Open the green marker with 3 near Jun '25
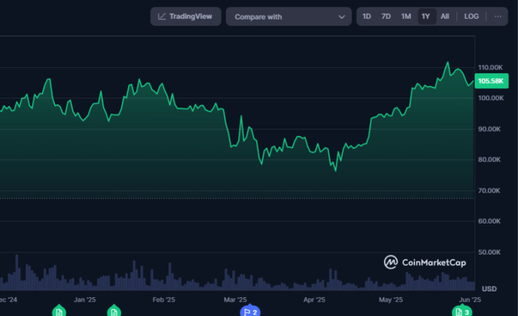 pos(461,312)
